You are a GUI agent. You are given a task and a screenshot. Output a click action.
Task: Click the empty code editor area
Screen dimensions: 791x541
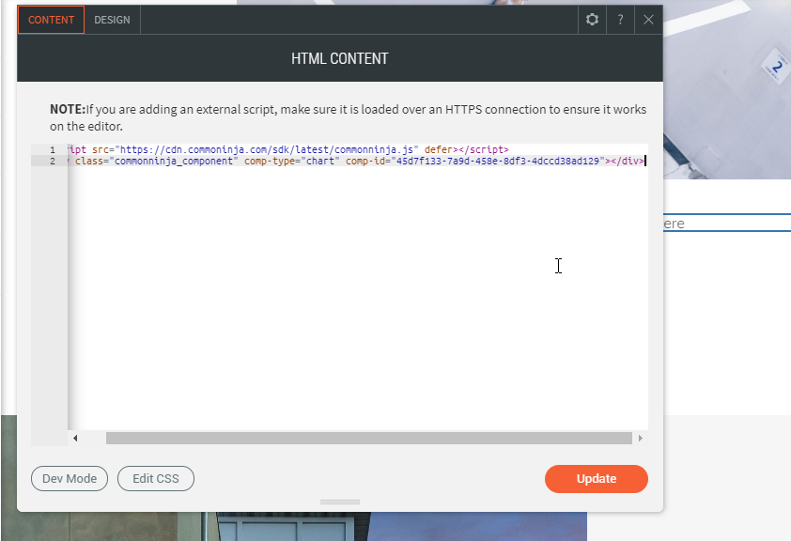[x=358, y=298]
